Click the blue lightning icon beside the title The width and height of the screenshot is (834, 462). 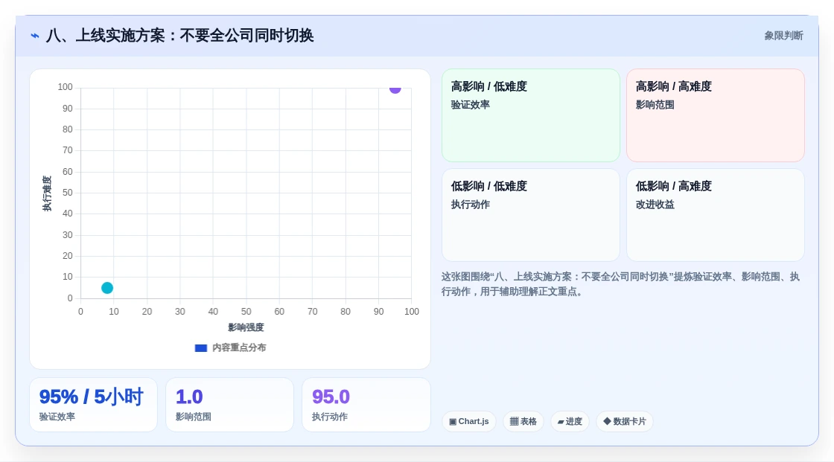(35, 36)
